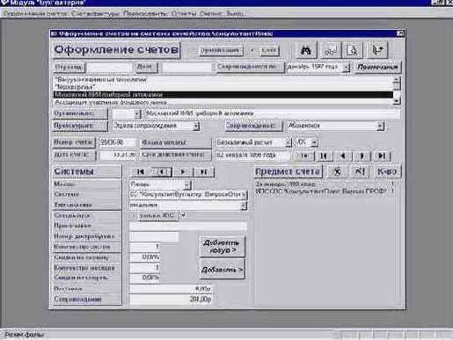Image resolution: width=453 pixels, height=340 pixels.
Task: Click the organization list scrollbar down arrow
Action: (x=397, y=101)
